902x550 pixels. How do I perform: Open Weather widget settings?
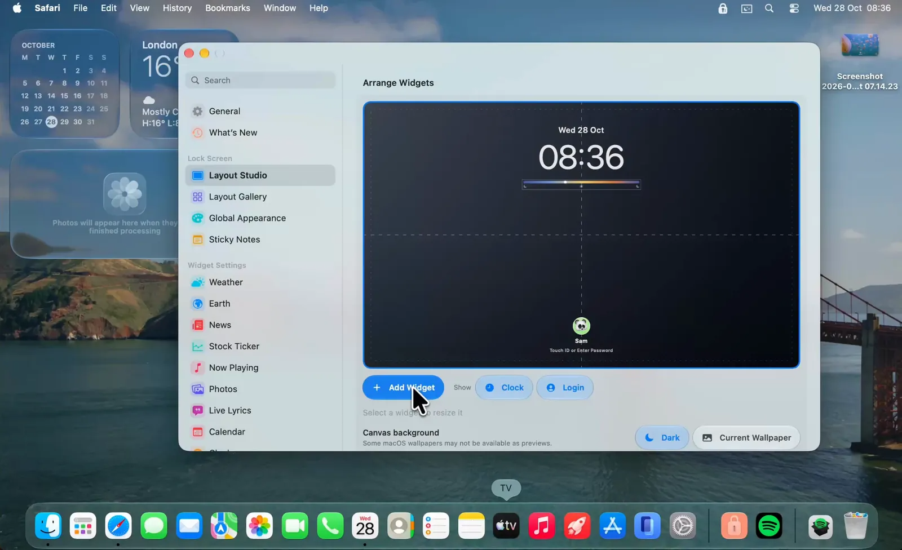[260, 282]
